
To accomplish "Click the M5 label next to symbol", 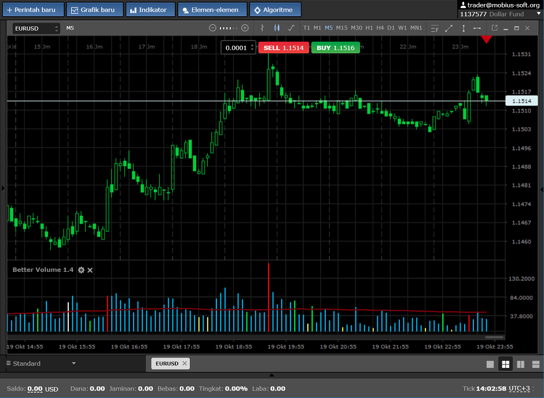I will pos(70,28).
